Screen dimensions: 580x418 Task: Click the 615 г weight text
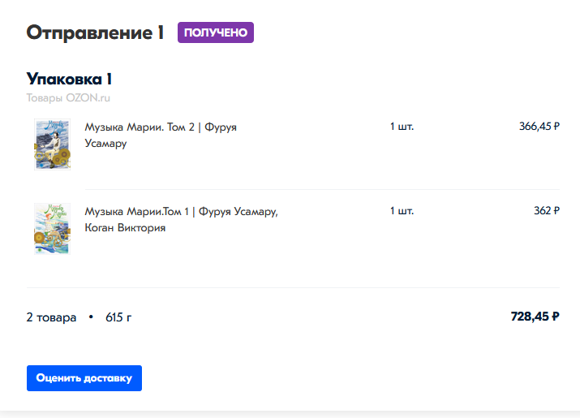[118, 317]
